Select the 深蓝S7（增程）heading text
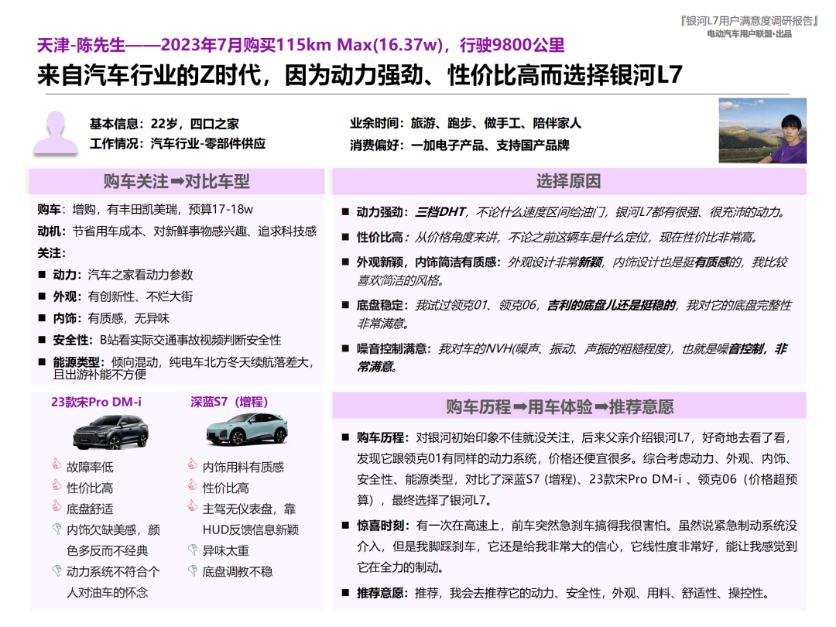This screenshot has width=836, height=627. 229,402
